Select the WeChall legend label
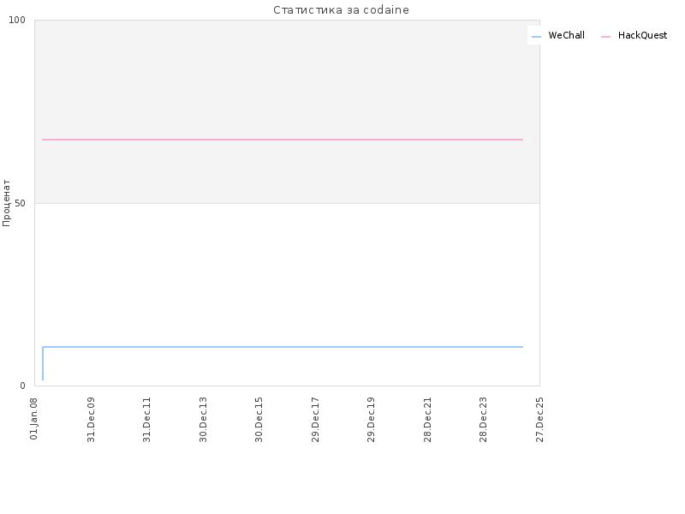The height and width of the screenshot is (514, 685). [566, 35]
